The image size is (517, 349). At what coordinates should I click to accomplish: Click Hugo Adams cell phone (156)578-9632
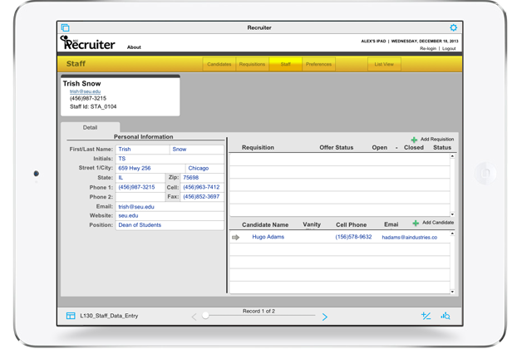[x=353, y=237]
